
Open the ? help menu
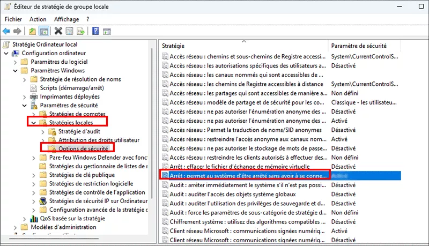pyautogui.click(x=87, y=19)
